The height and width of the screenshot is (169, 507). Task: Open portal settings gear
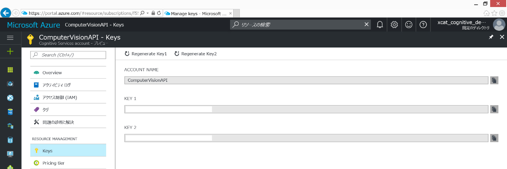click(x=394, y=25)
